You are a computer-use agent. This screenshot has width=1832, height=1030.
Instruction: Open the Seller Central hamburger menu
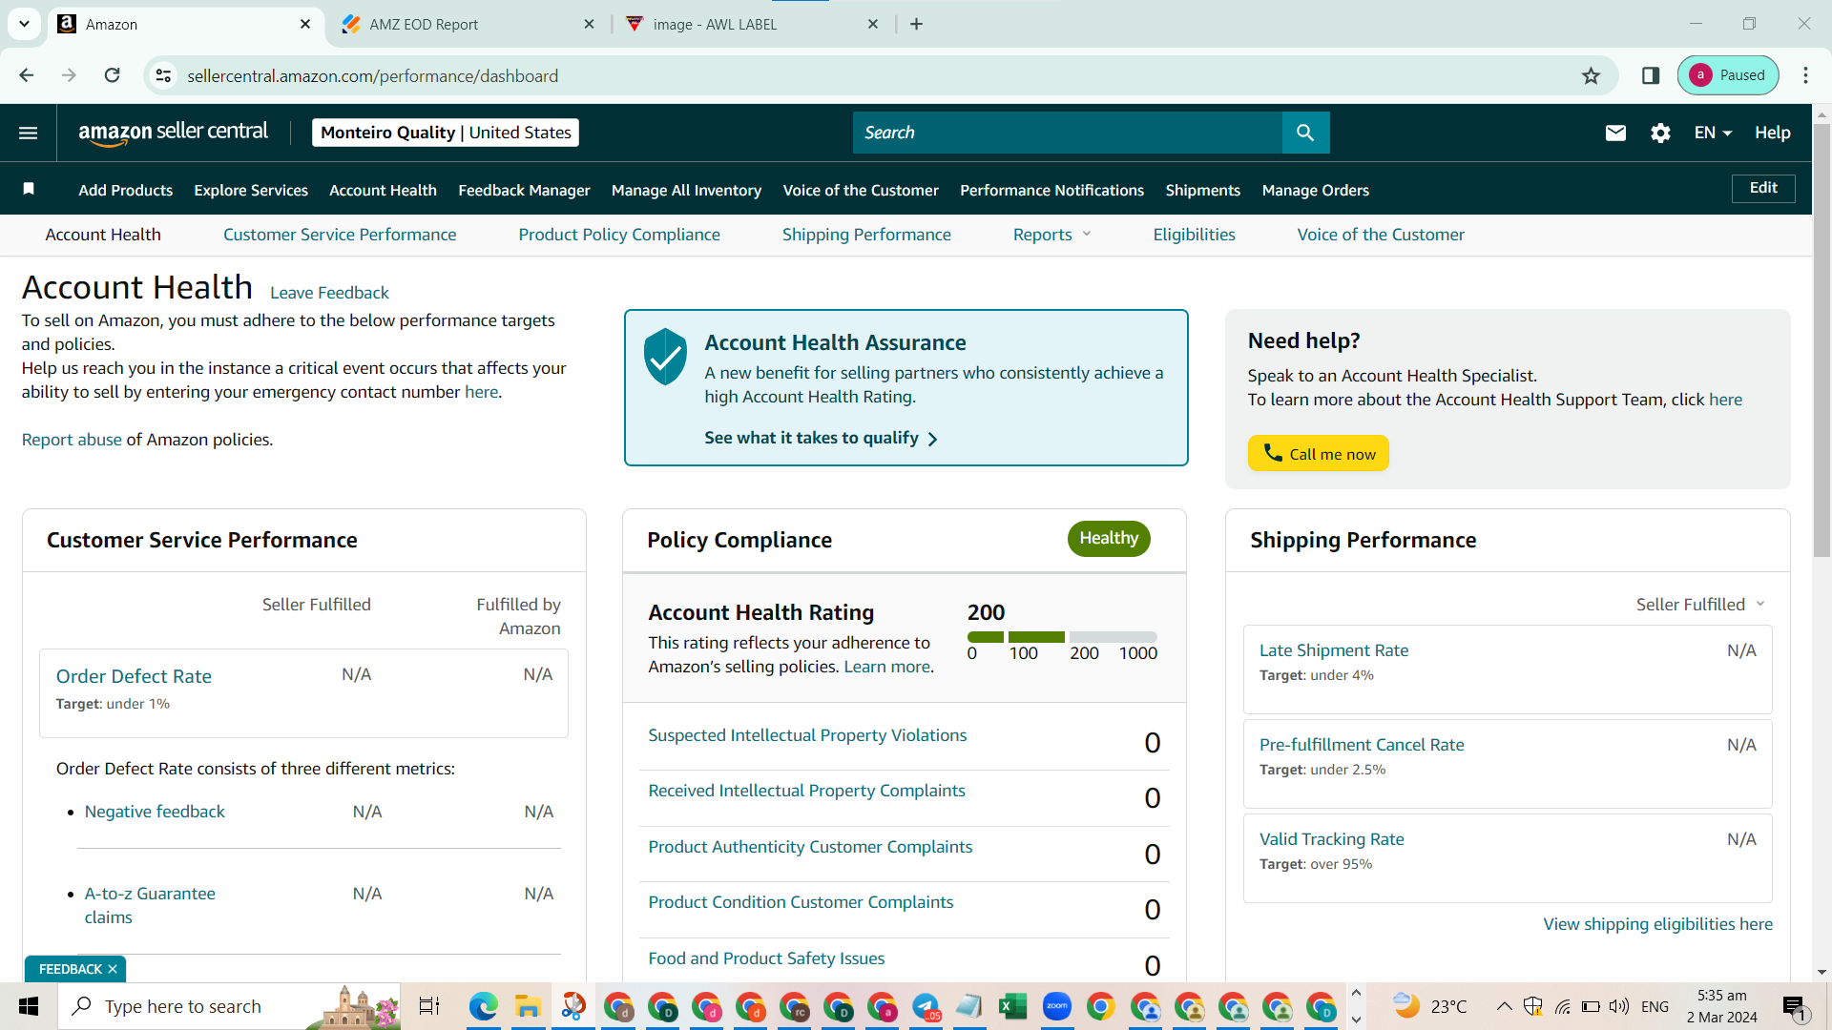[29, 133]
